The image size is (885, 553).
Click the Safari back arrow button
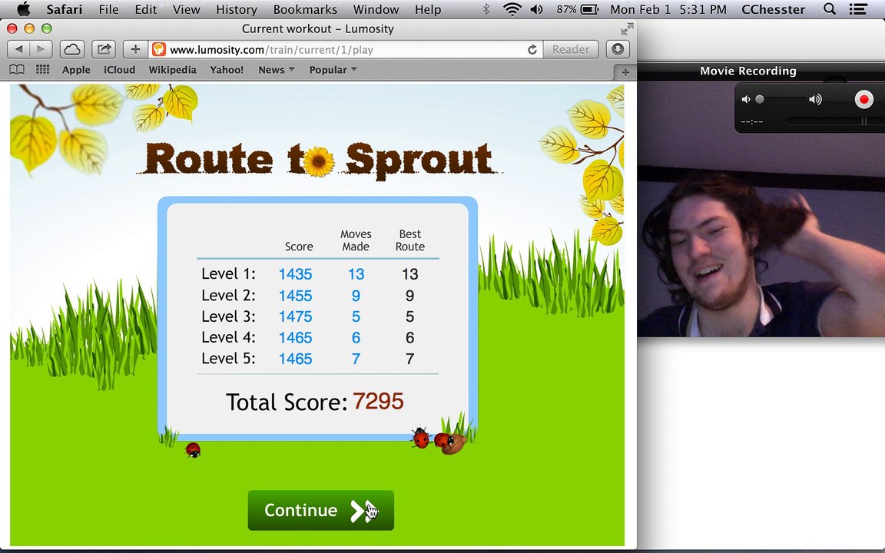pyautogui.click(x=18, y=50)
